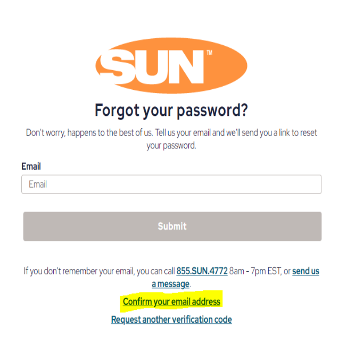Open the highlighted Confirm your email address link

tap(171, 301)
